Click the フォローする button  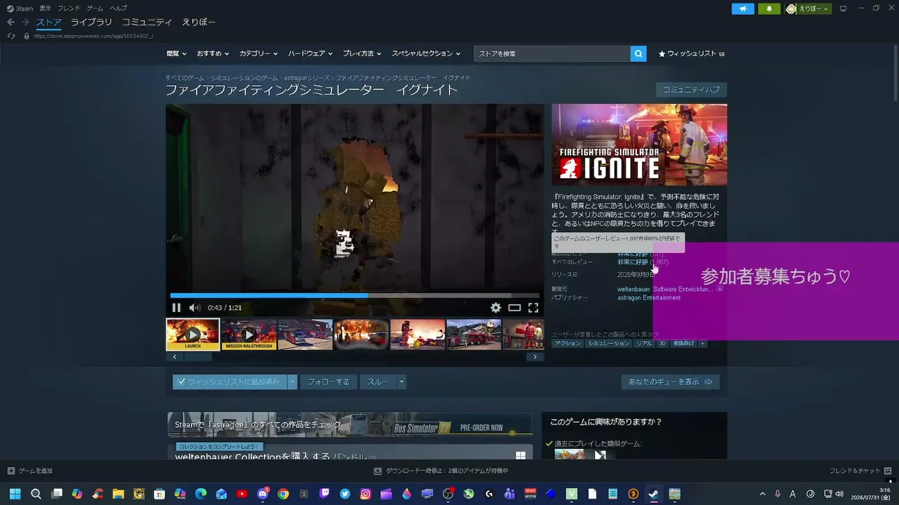[328, 382]
